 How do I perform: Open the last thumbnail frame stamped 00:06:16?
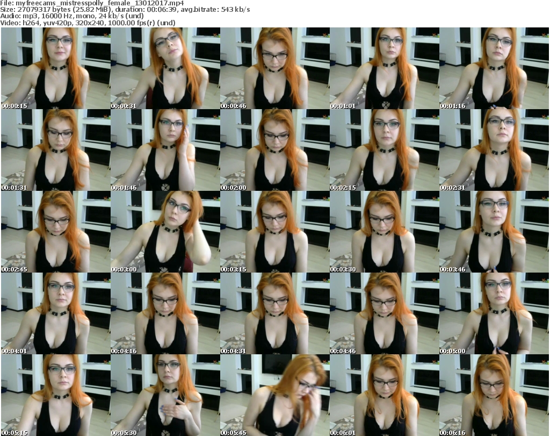tap(494, 395)
